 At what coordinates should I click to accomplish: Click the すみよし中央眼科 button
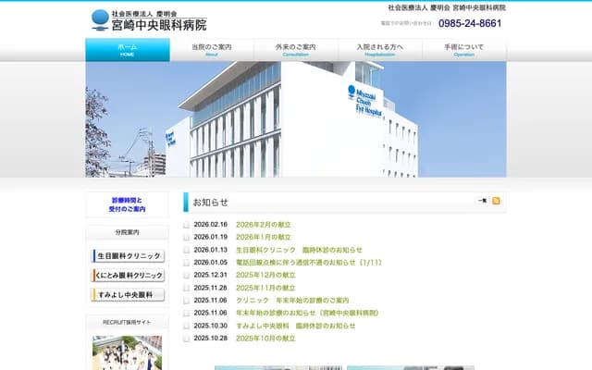pos(129,295)
